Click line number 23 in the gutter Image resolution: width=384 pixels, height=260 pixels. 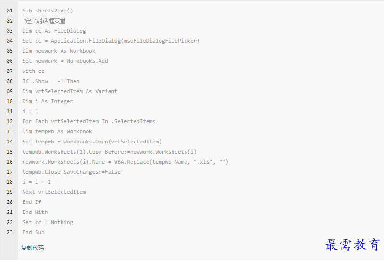10,232
